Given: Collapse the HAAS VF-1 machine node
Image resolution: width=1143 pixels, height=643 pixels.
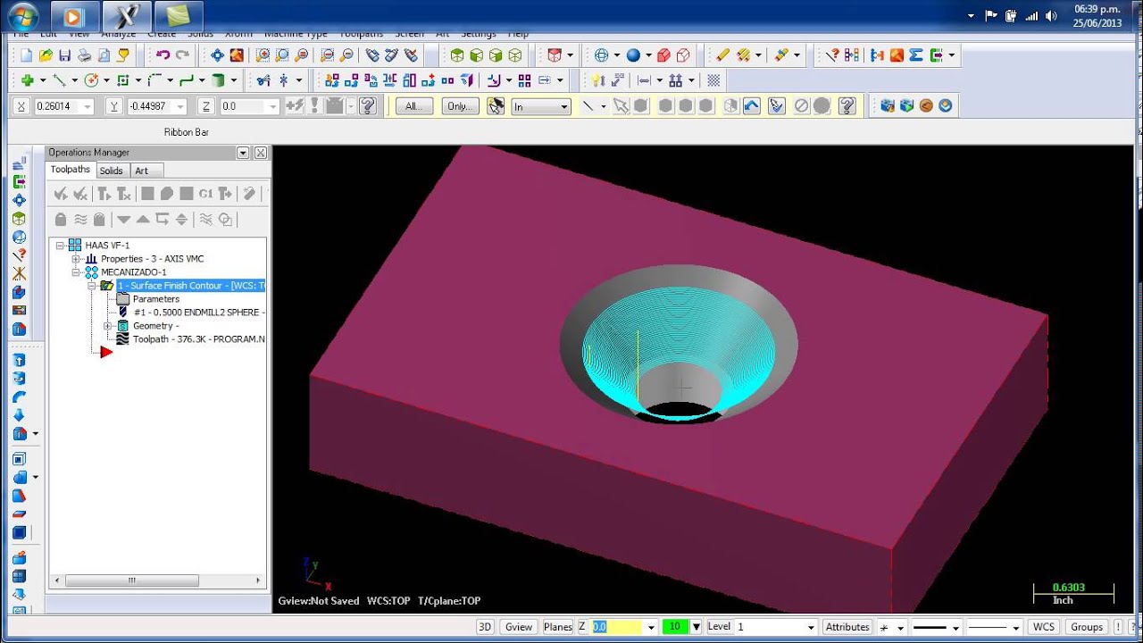Looking at the screenshot, I should coord(60,246).
